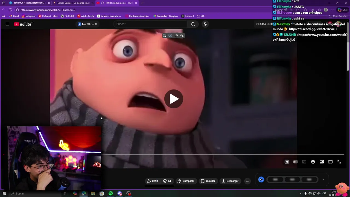Click the Windows taskbar Buscar search box

[35, 193]
